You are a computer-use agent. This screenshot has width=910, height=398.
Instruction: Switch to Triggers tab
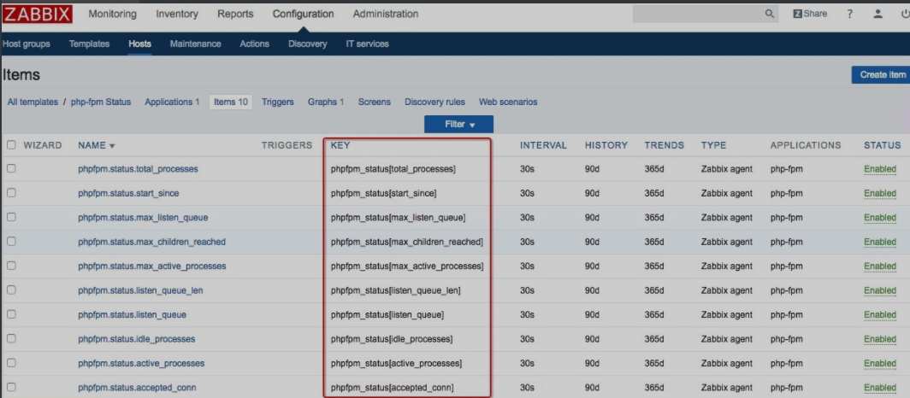[x=278, y=102]
